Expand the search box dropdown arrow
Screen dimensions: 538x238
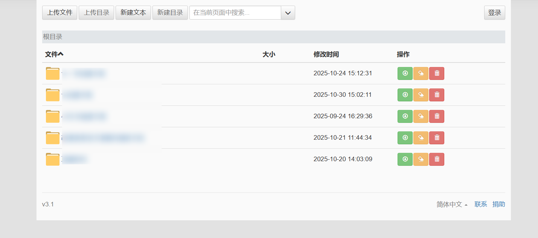tap(288, 13)
